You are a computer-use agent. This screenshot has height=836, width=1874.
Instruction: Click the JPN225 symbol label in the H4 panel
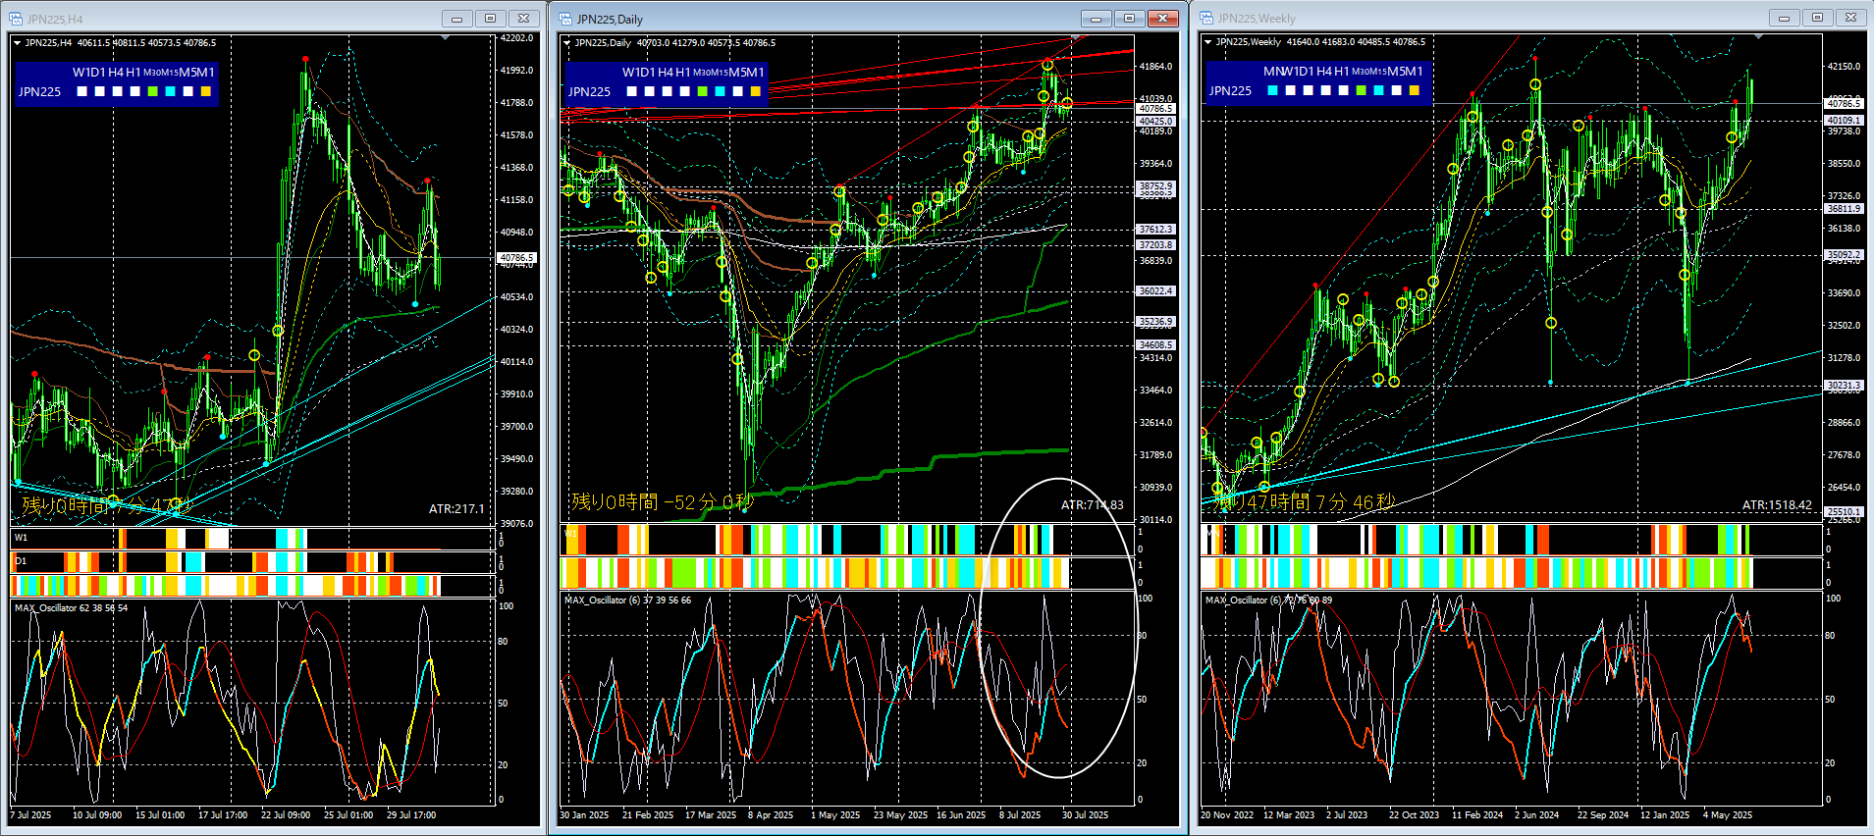click(x=39, y=91)
